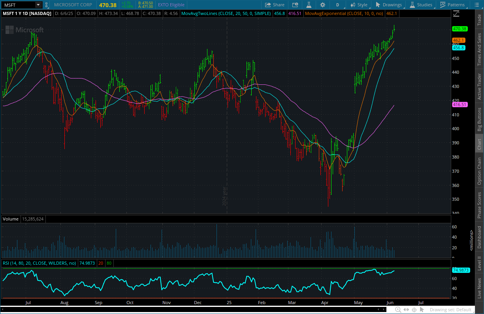Click the +2.70 +0.58% change value
484x314 pixels.
pyautogui.click(x=127, y=5)
